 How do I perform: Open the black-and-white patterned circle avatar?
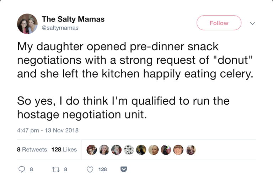click(129, 150)
